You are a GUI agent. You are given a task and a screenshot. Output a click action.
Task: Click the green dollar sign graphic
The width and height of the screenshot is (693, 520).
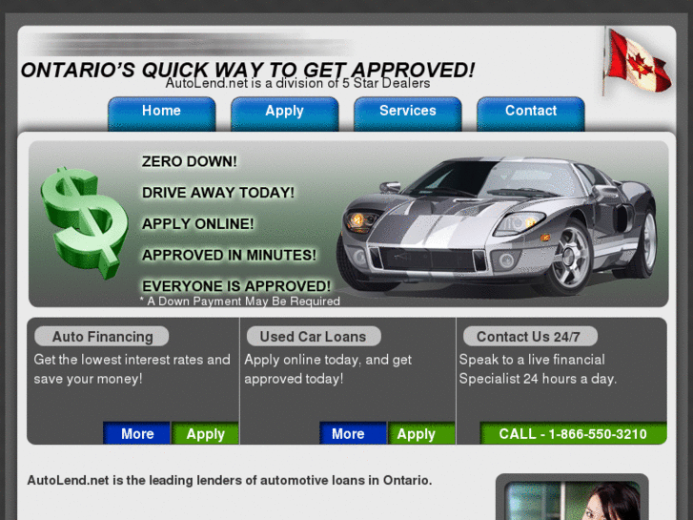(x=84, y=222)
